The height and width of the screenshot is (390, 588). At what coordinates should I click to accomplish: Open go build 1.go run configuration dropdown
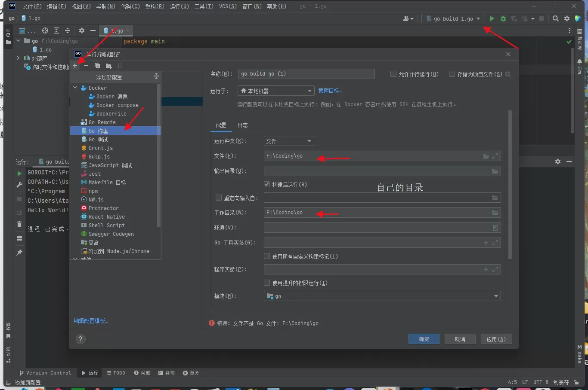point(453,18)
